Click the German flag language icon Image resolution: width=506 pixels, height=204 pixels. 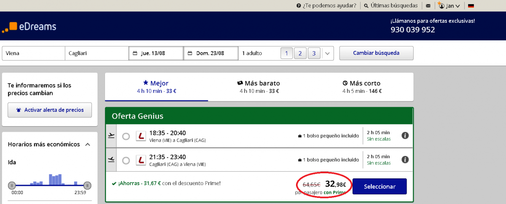[471, 6]
